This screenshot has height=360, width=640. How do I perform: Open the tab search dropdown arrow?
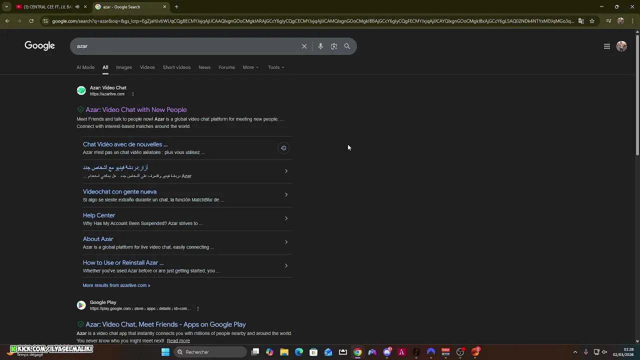coord(6,7)
